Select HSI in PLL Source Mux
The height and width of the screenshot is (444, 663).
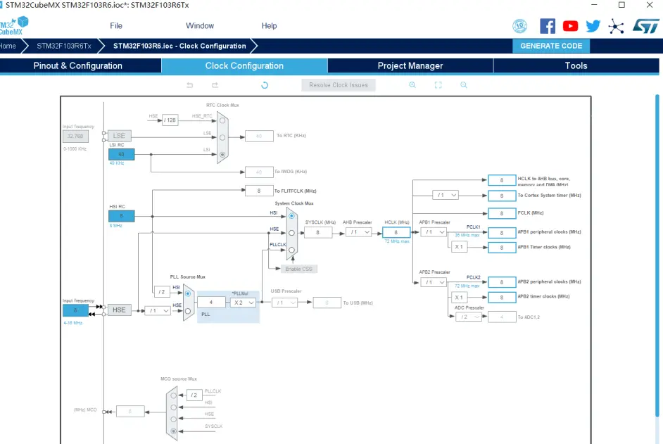point(188,293)
